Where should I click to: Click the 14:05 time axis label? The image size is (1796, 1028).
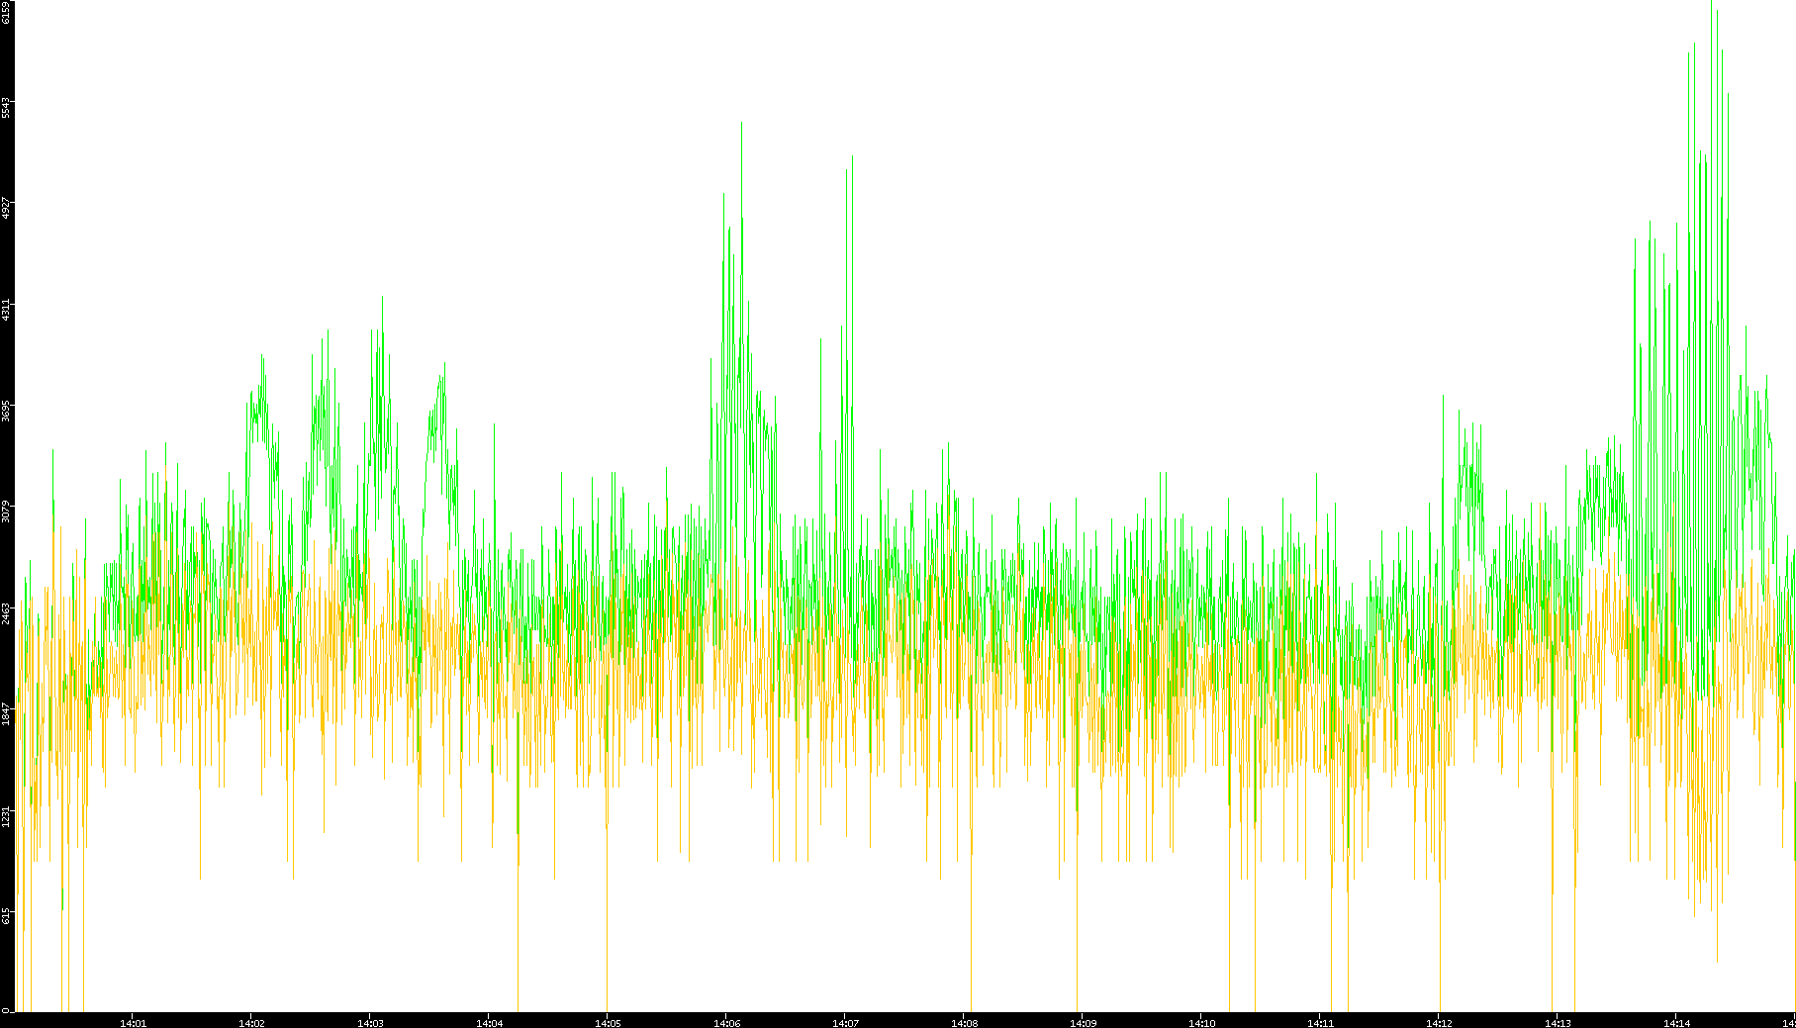(x=608, y=1023)
